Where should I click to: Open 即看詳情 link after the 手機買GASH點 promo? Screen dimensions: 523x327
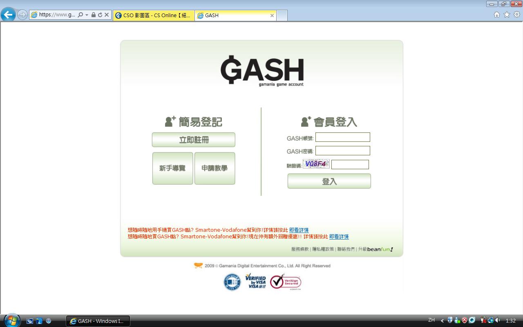(299, 230)
